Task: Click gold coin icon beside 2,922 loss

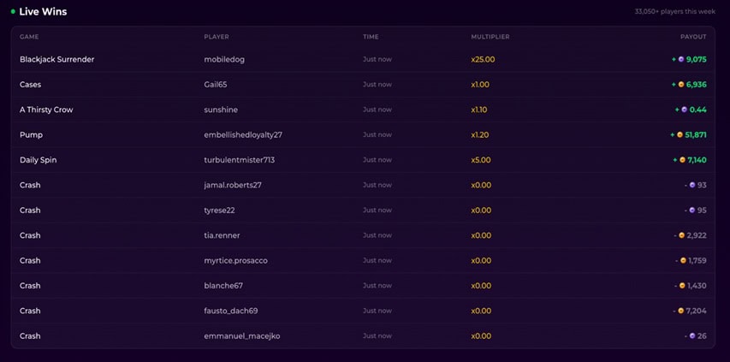Action: click(x=681, y=235)
